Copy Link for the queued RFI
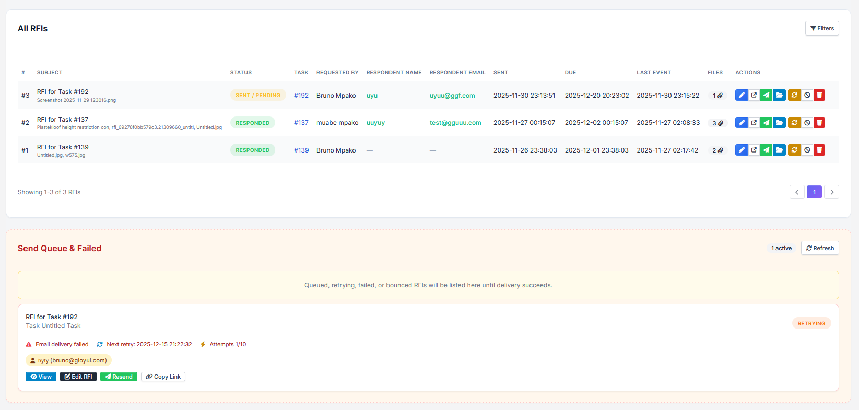This screenshot has height=410, width=859. click(x=163, y=377)
